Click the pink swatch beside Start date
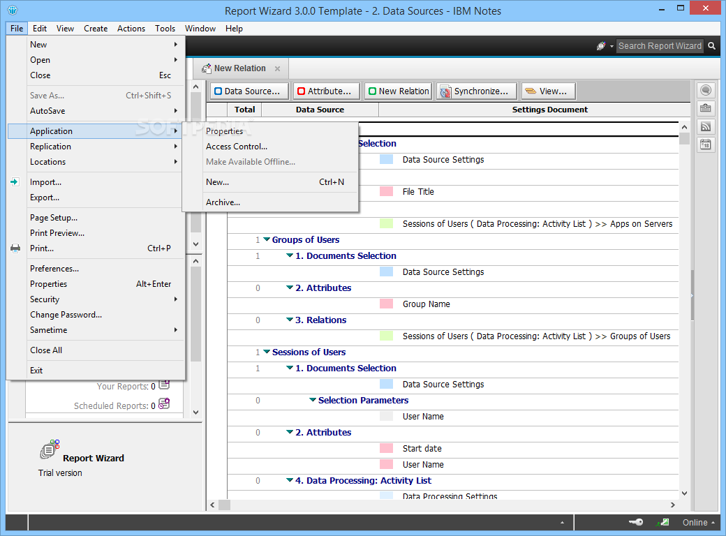 [x=386, y=448]
